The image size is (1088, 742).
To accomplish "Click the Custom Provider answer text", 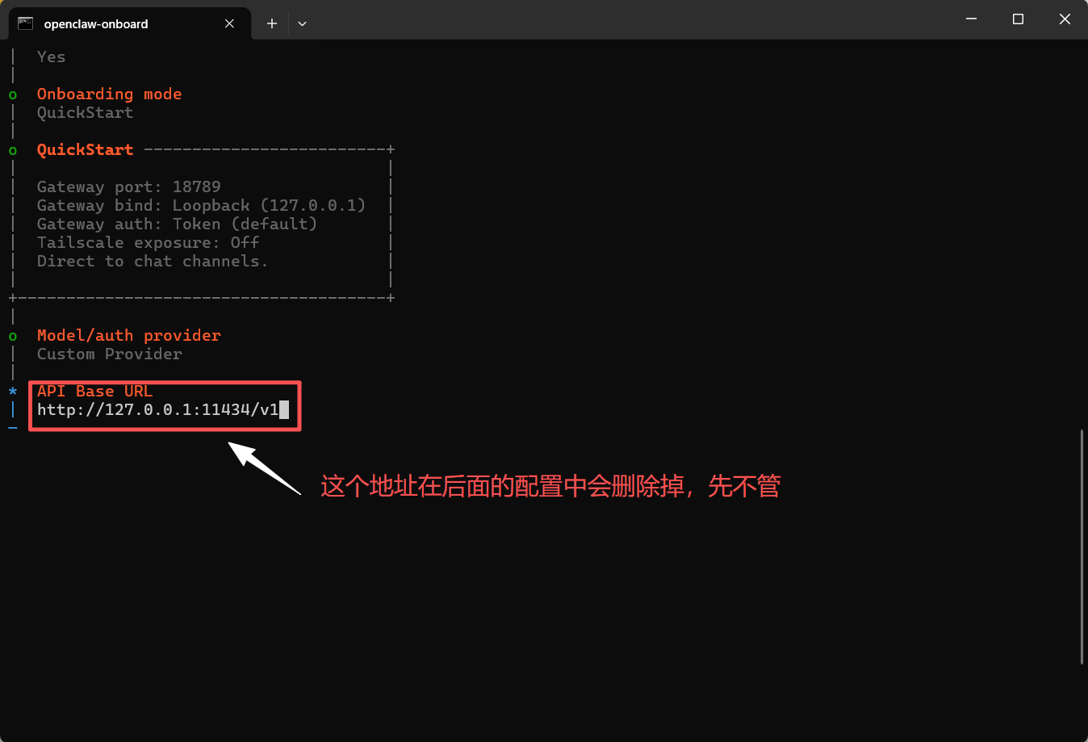I will pos(110,354).
